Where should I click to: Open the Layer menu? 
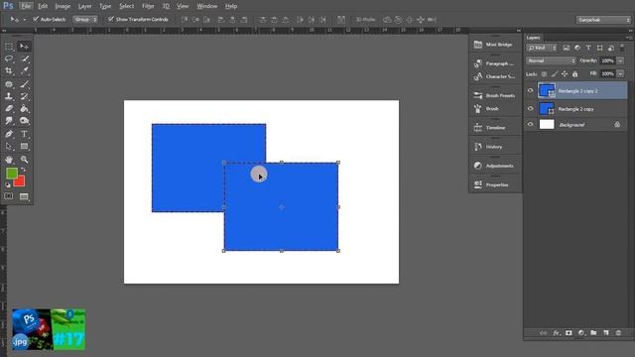84,6
